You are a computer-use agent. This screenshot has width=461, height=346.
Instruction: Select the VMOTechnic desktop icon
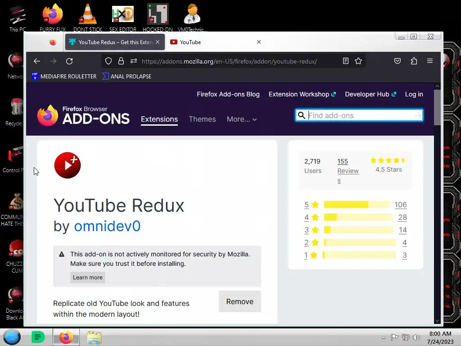click(x=193, y=18)
